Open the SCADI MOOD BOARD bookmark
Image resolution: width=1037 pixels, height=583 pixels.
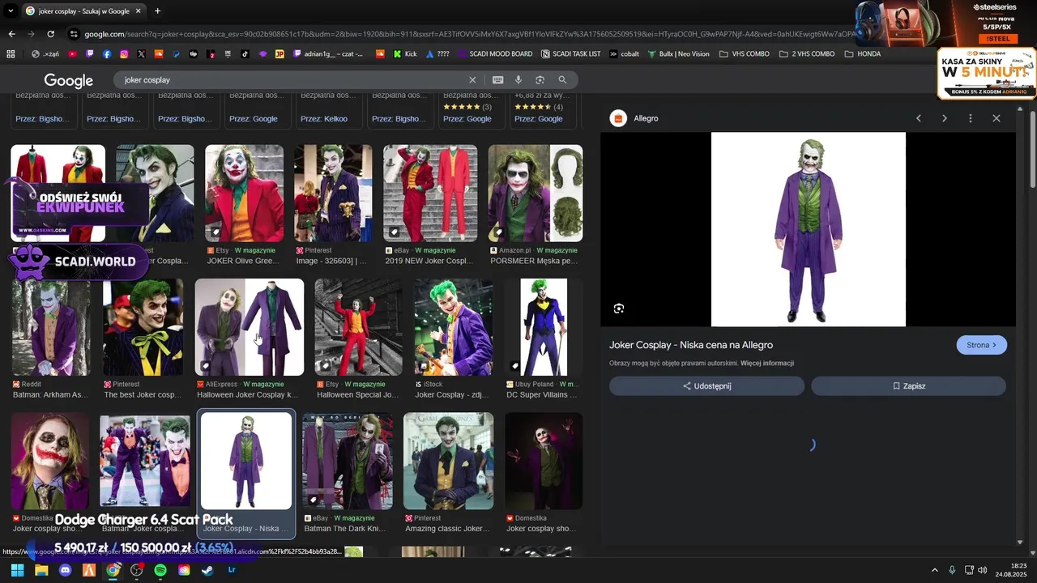click(494, 54)
